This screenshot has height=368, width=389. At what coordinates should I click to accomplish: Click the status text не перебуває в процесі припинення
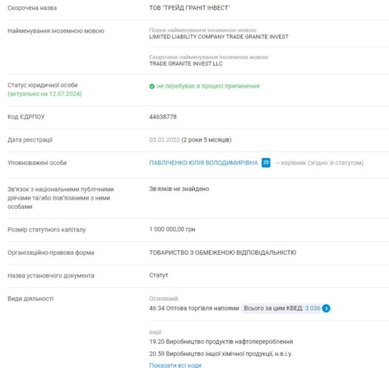click(x=208, y=86)
